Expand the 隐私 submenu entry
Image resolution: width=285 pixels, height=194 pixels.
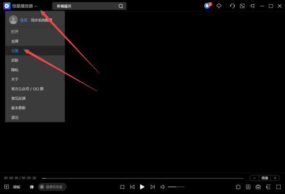click(x=35, y=70)
